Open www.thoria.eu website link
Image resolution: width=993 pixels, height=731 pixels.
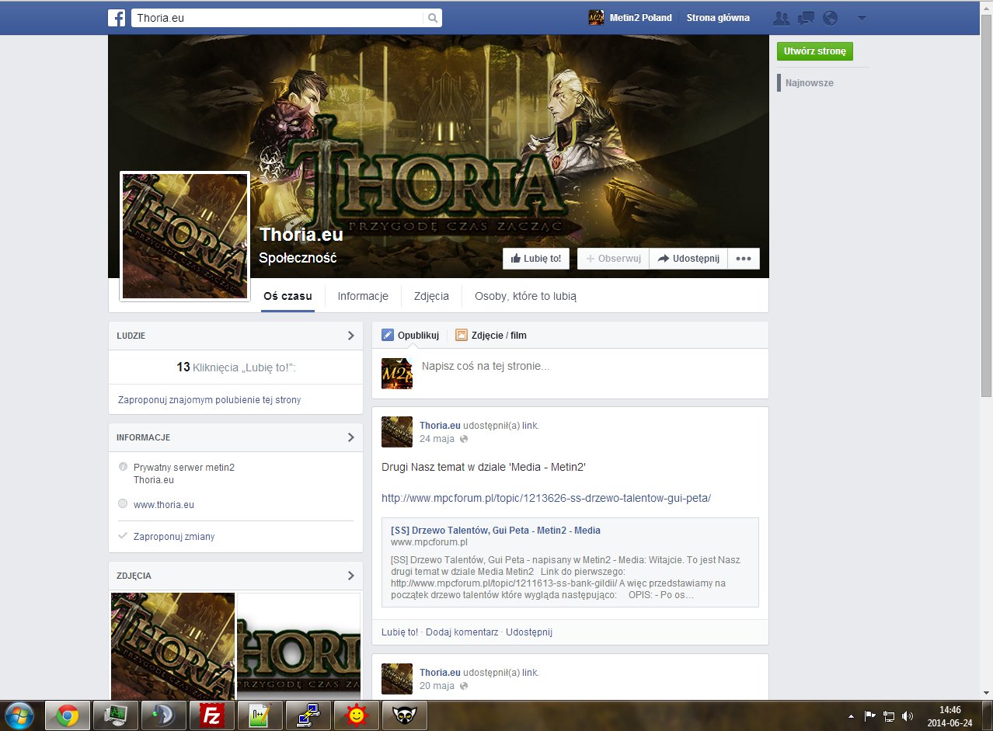[x=164, y=504]
